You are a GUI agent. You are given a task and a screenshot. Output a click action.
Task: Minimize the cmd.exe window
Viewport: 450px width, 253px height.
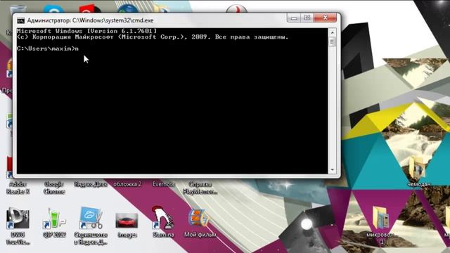pos(294,18)
